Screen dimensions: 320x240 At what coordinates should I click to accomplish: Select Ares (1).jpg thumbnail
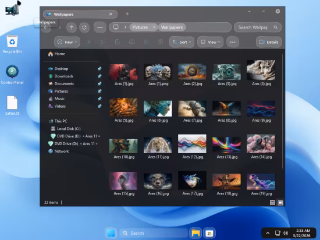click(124, 75)
